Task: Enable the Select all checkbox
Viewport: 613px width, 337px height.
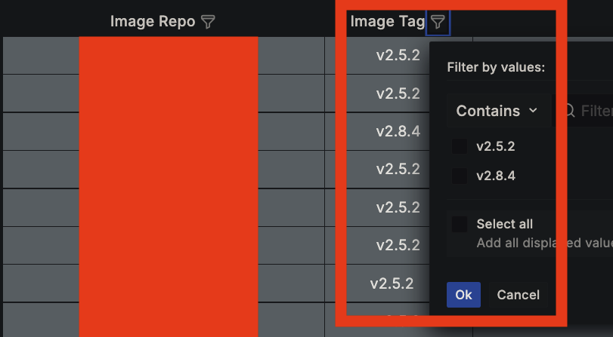Action: (460, 224)
